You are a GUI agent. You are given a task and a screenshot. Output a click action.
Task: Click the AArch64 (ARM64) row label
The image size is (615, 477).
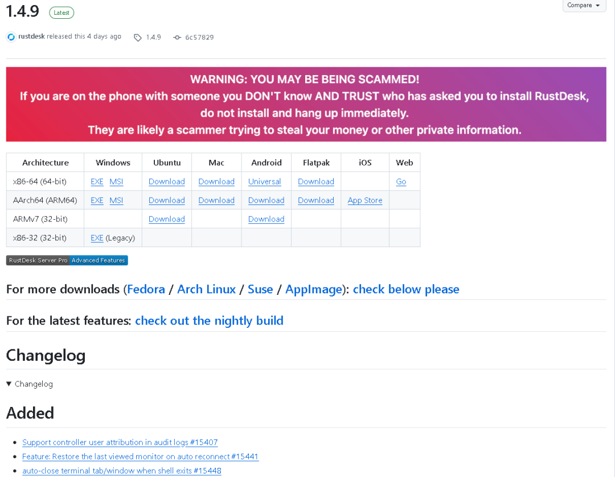(x=45, y=200)
